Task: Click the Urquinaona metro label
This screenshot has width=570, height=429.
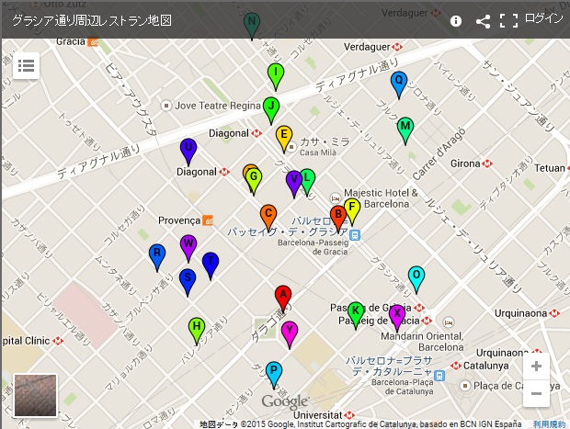Action: [x=520, y=313]
